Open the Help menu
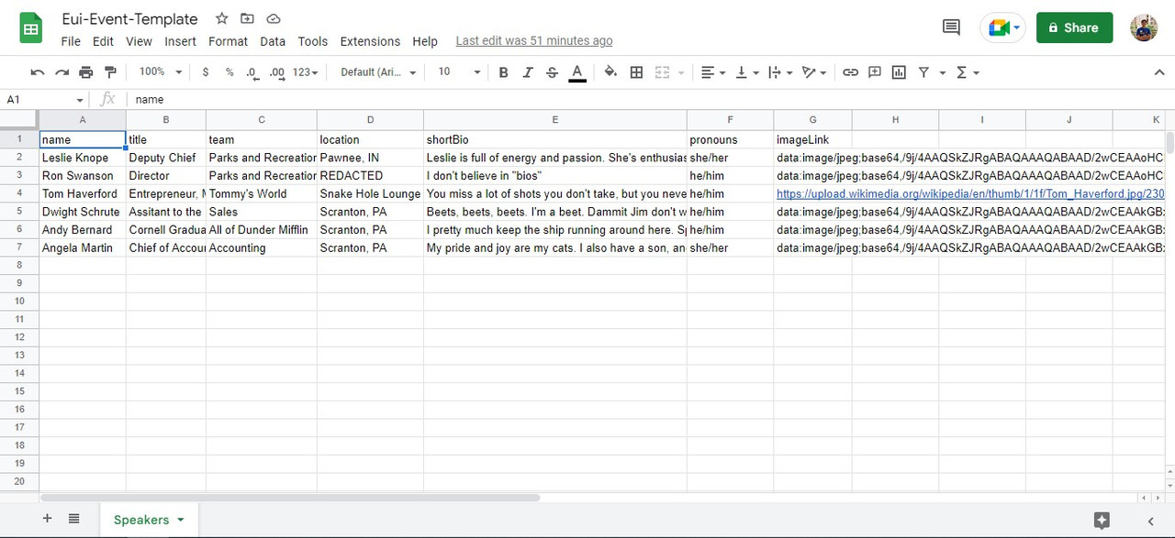Viewport: 1175px width, 538px height. (425, 41)
